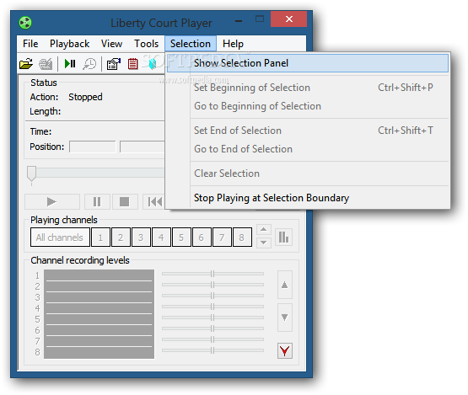Screen dimensions: 468x395
Task: Click the channels down stepper arrow
Action: tap(264, 243)
